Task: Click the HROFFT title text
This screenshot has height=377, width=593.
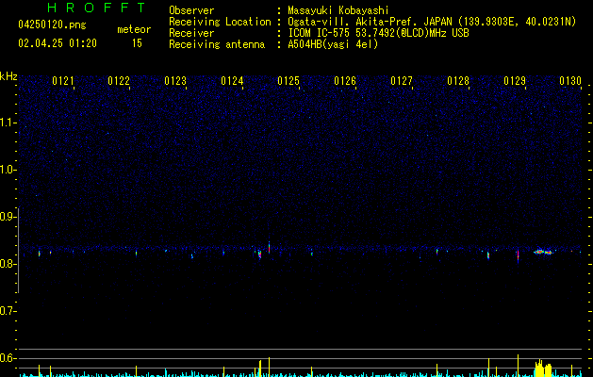Action: pyautogui.click(x=97, y=8)
